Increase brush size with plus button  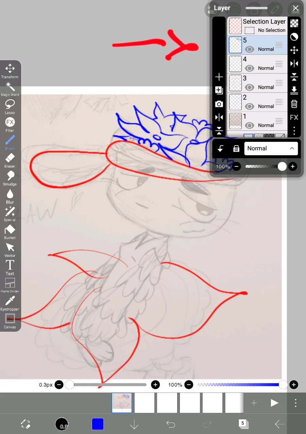(x=155, y=385)
